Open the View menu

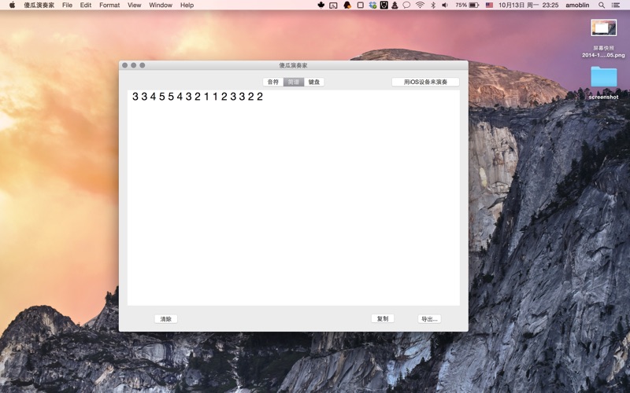134,5
